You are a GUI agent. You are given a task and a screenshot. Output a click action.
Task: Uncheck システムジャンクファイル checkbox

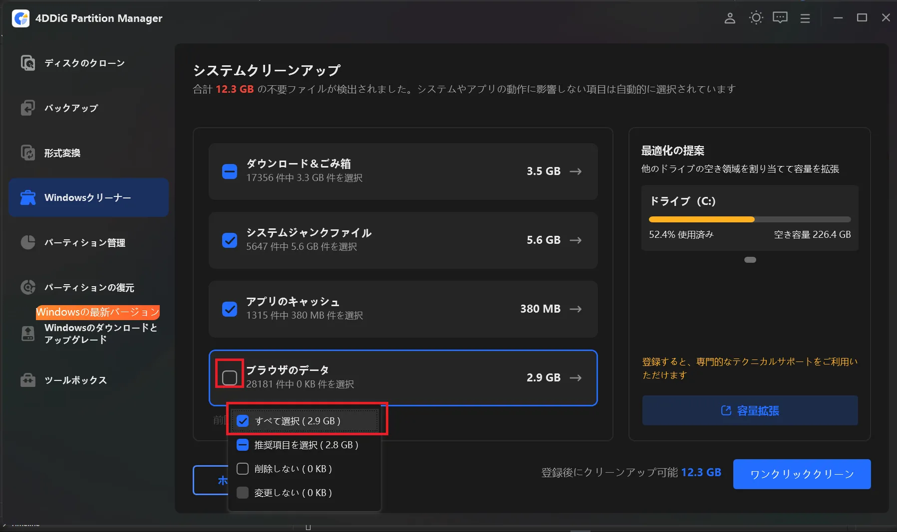point(230,240)
